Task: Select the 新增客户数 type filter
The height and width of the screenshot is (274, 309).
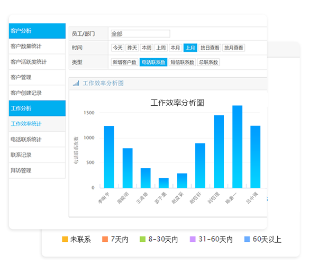Action: [x=124, y=62]
